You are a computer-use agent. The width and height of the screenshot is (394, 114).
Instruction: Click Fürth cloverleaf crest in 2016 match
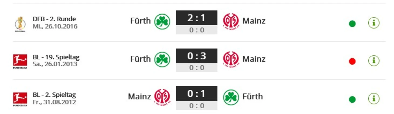162,22
